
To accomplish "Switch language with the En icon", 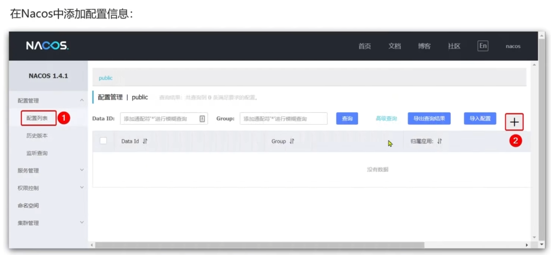I will point(483,46).
